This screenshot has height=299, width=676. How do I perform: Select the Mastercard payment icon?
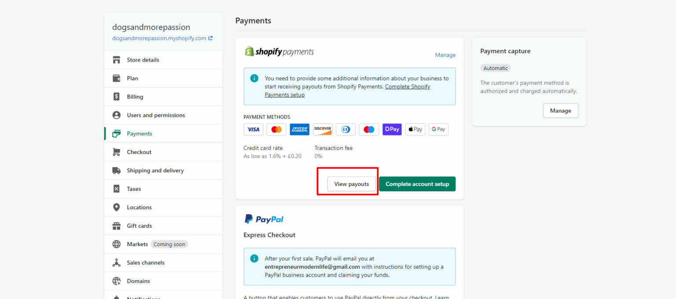276,129
